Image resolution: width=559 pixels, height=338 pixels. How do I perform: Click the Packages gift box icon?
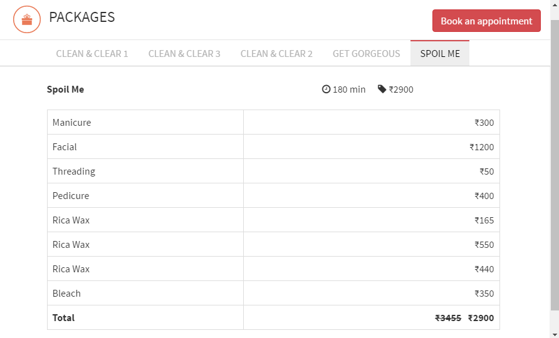coord(26,19)
